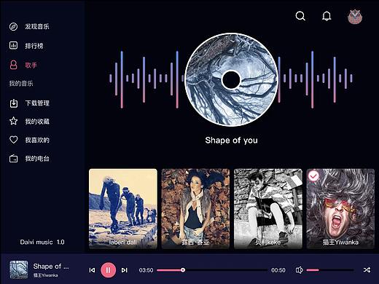Pause playback with the pink button
379x284 pixels.
(108, 270)
